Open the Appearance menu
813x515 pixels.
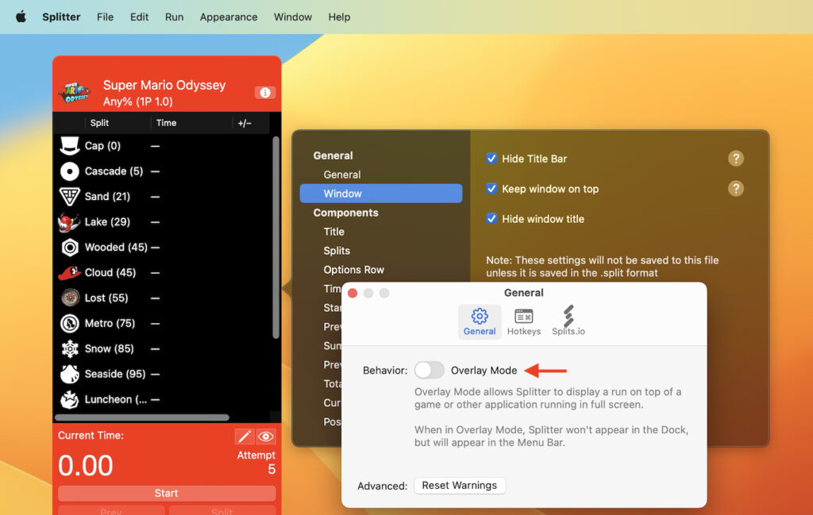tap(229, 17)
